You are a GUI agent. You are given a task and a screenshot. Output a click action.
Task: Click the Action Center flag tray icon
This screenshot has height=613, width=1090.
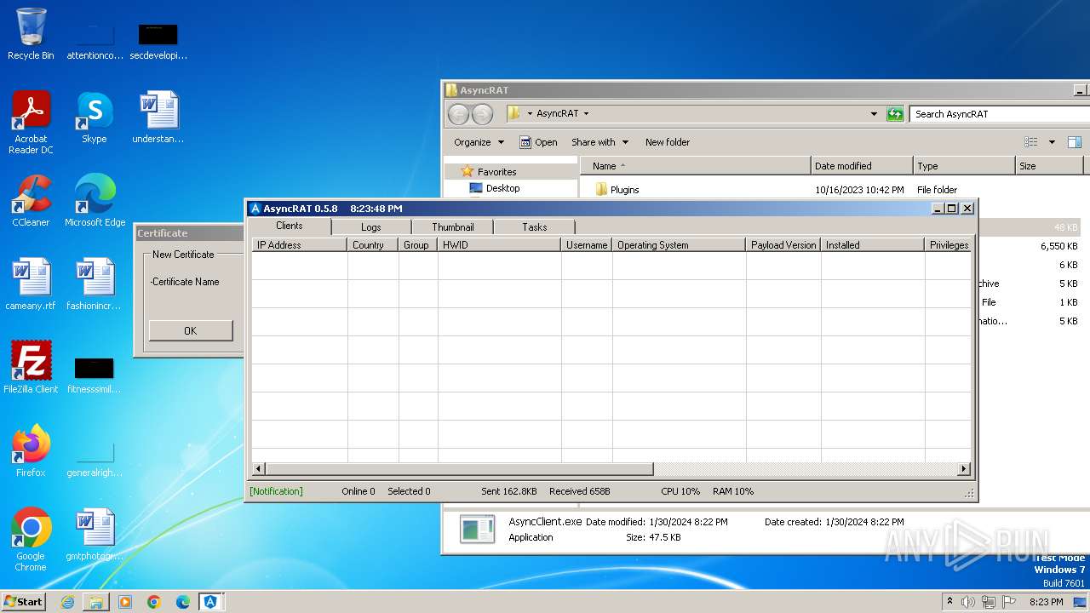[x=1008, y=602]
